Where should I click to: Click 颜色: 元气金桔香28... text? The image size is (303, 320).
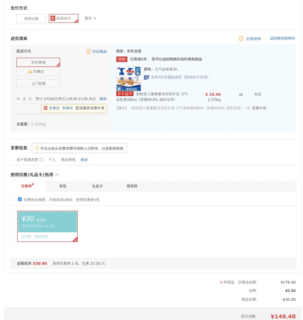click(x=162, y=69)
